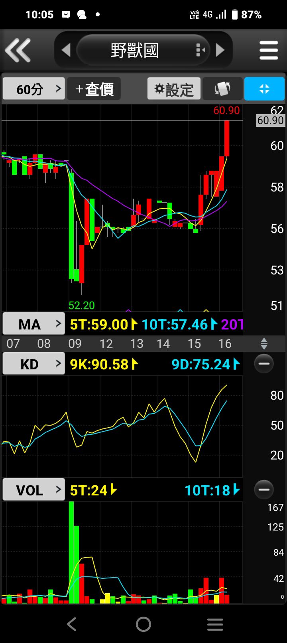Tap the rotate screen icon
This screenshot has height=643, width=287.
[222, 89]
